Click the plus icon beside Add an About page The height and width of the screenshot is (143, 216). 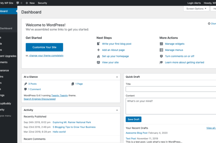tap(98, 50)
